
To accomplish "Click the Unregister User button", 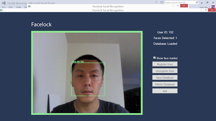I will pyautogui.click(x=165, y=71).
